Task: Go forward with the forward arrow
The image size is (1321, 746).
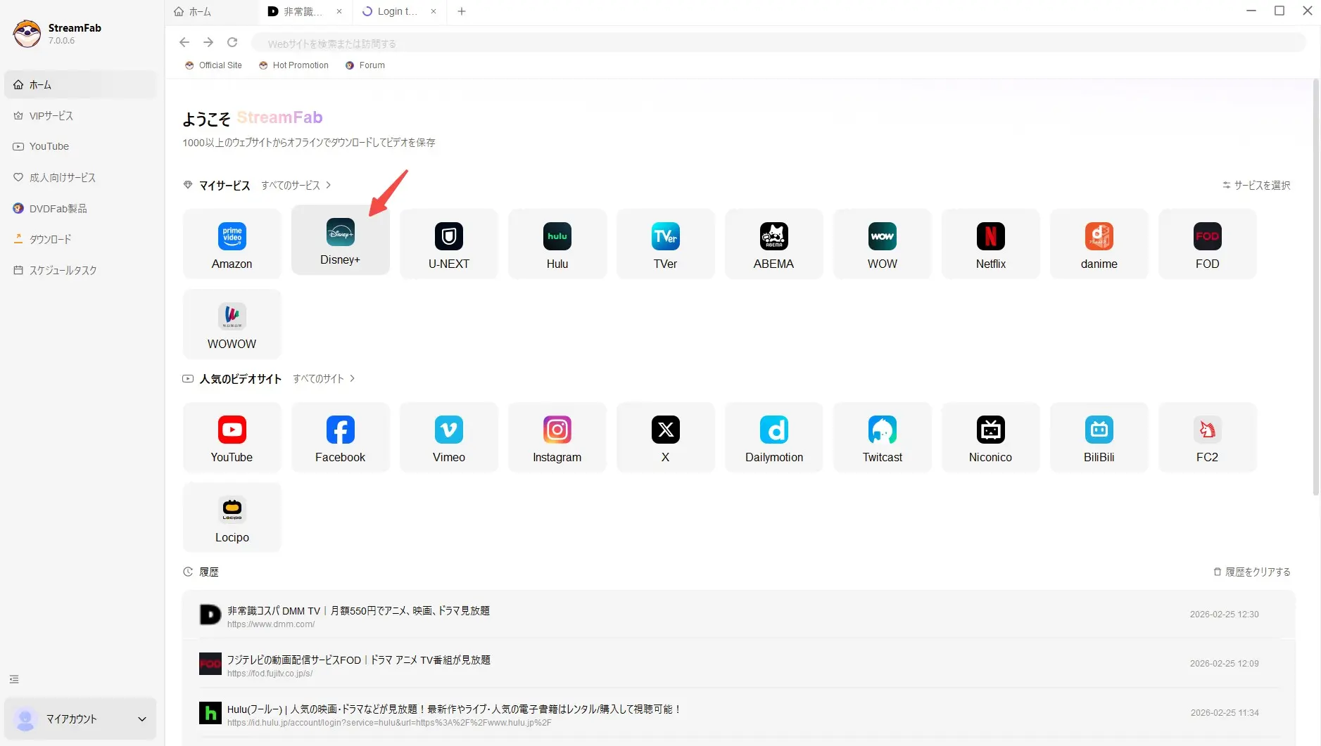Action: click(x=208, y=42)
